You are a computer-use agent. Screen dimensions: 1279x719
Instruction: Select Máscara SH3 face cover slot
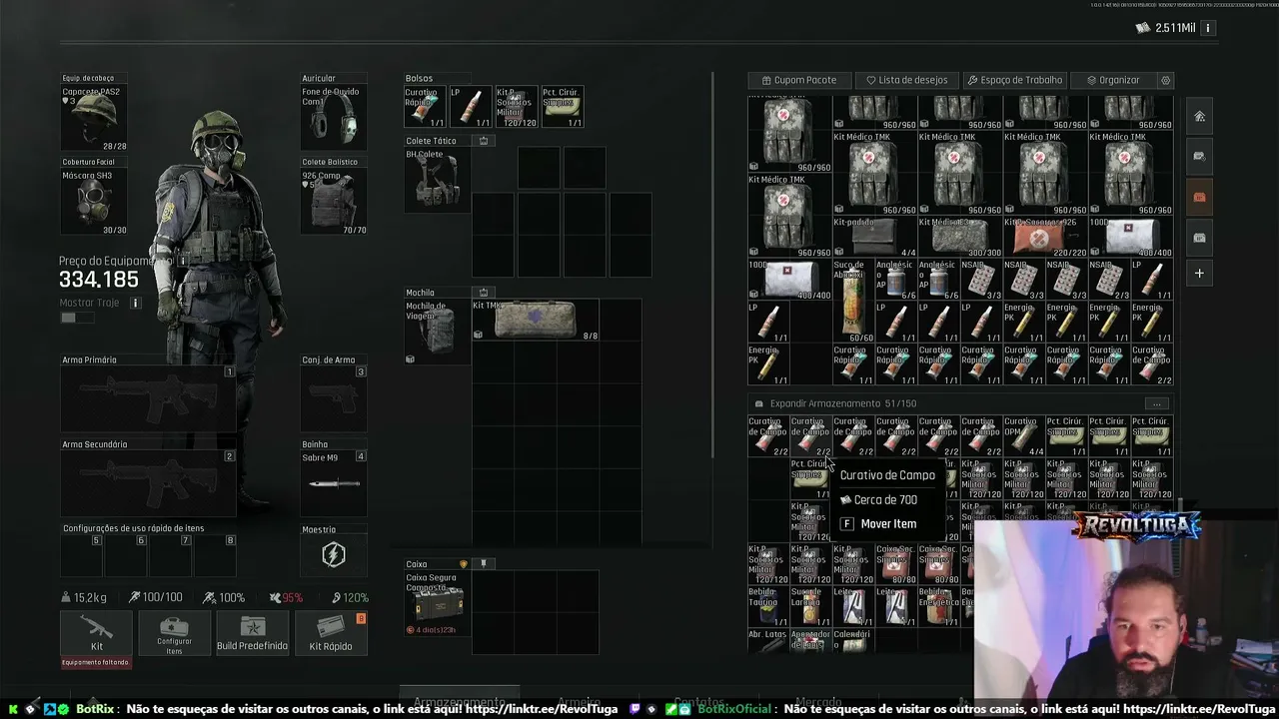94,202
